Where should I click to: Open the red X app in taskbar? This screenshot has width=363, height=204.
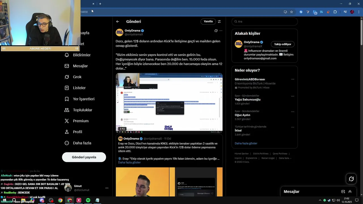pyautogui.click(x=79, y=200)
